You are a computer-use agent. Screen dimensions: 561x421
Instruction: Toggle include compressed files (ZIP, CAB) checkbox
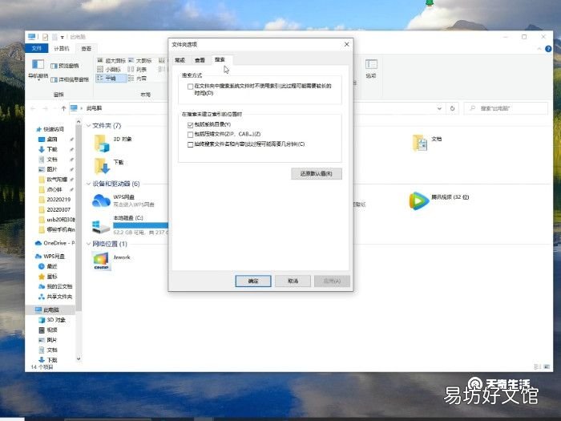(191, 135)
